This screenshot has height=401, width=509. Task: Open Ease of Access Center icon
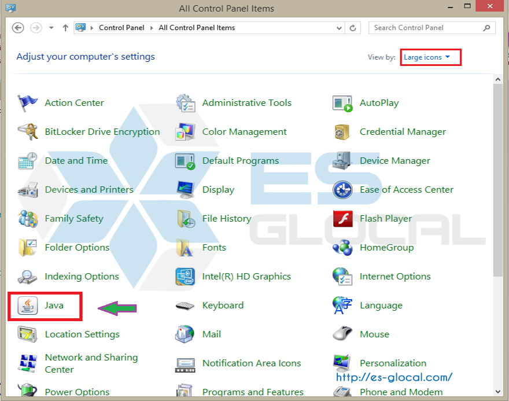pos(342,190)
